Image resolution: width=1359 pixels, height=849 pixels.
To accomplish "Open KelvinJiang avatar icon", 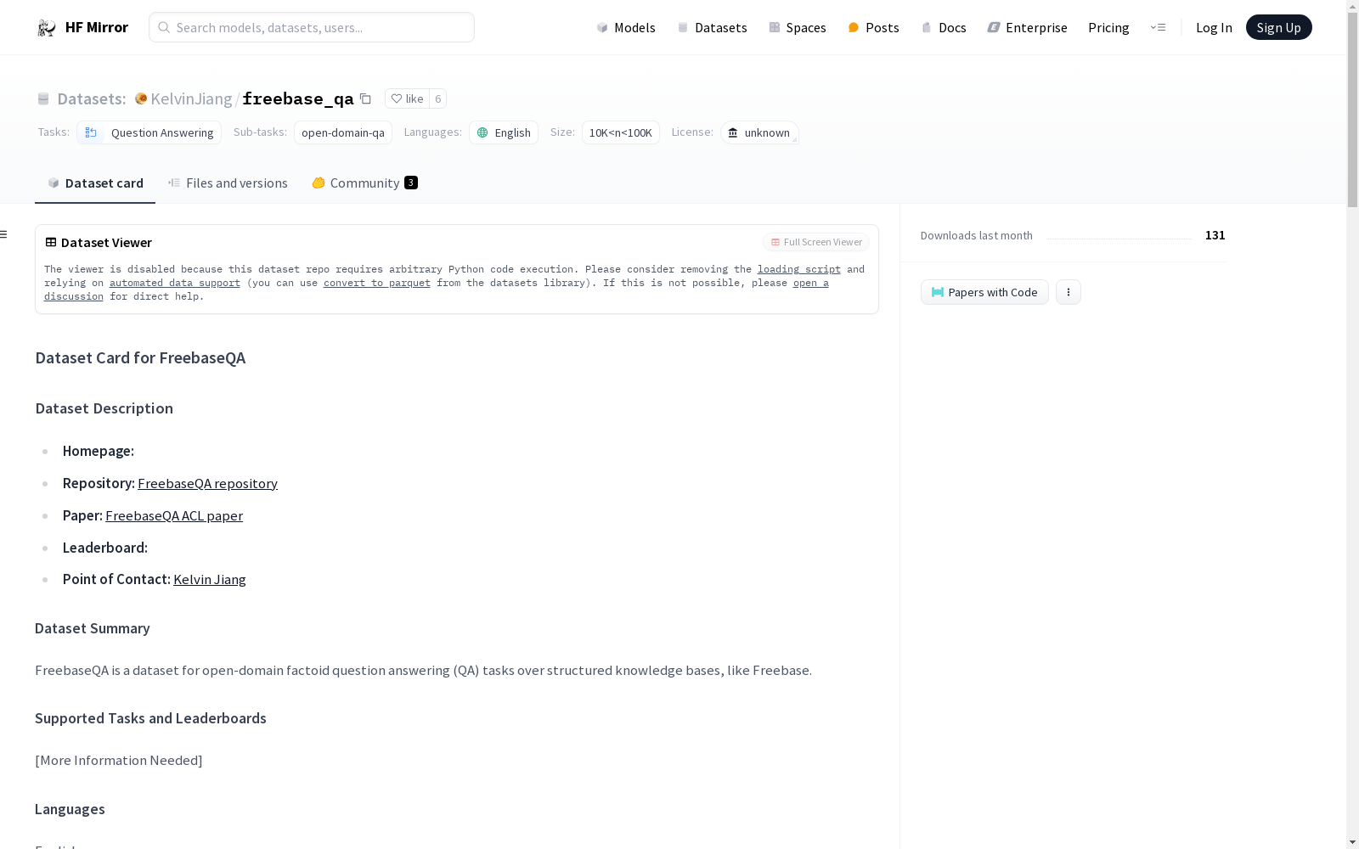I will 141,98.
